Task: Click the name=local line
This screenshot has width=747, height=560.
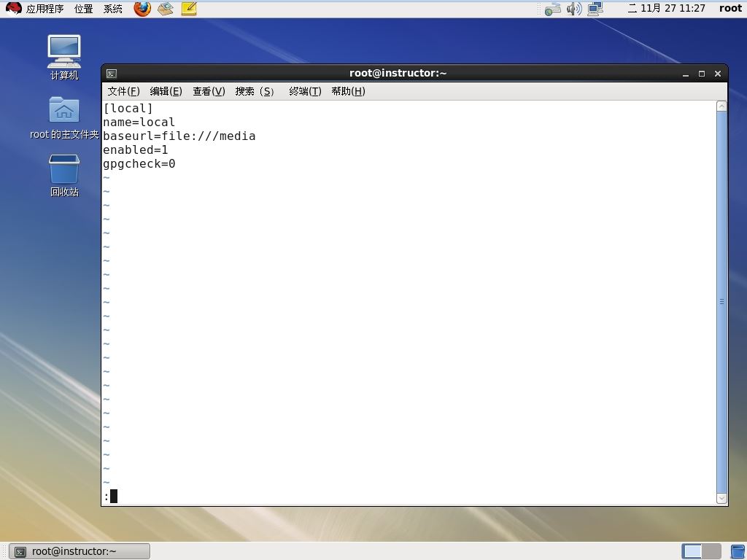Action: [139, 122]
